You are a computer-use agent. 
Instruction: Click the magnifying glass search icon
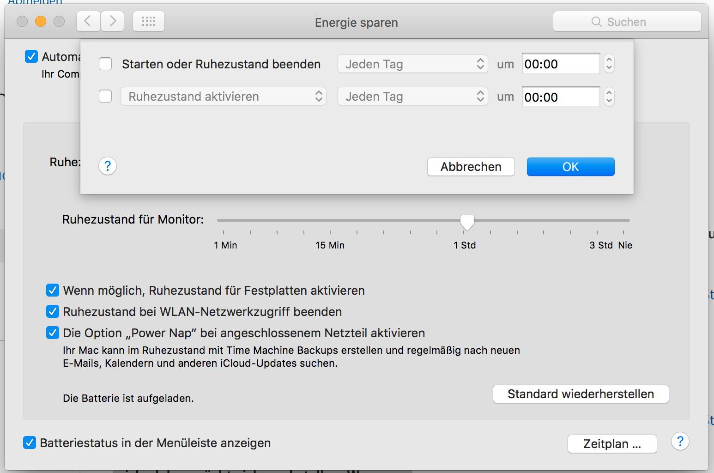pyautogui.click(x=597, y=22)
